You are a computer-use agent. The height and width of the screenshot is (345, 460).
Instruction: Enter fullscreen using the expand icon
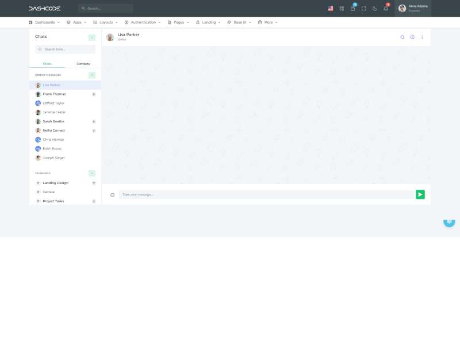click(363, 9)
